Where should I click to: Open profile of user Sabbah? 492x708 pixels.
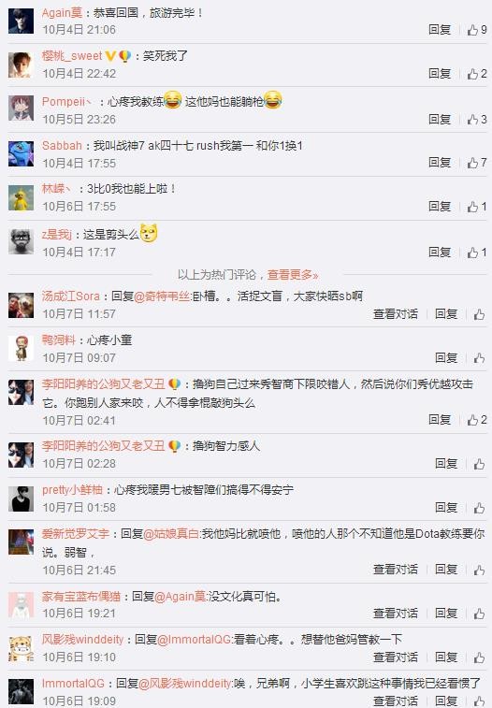pyautogui.click(x=62, y=145)
